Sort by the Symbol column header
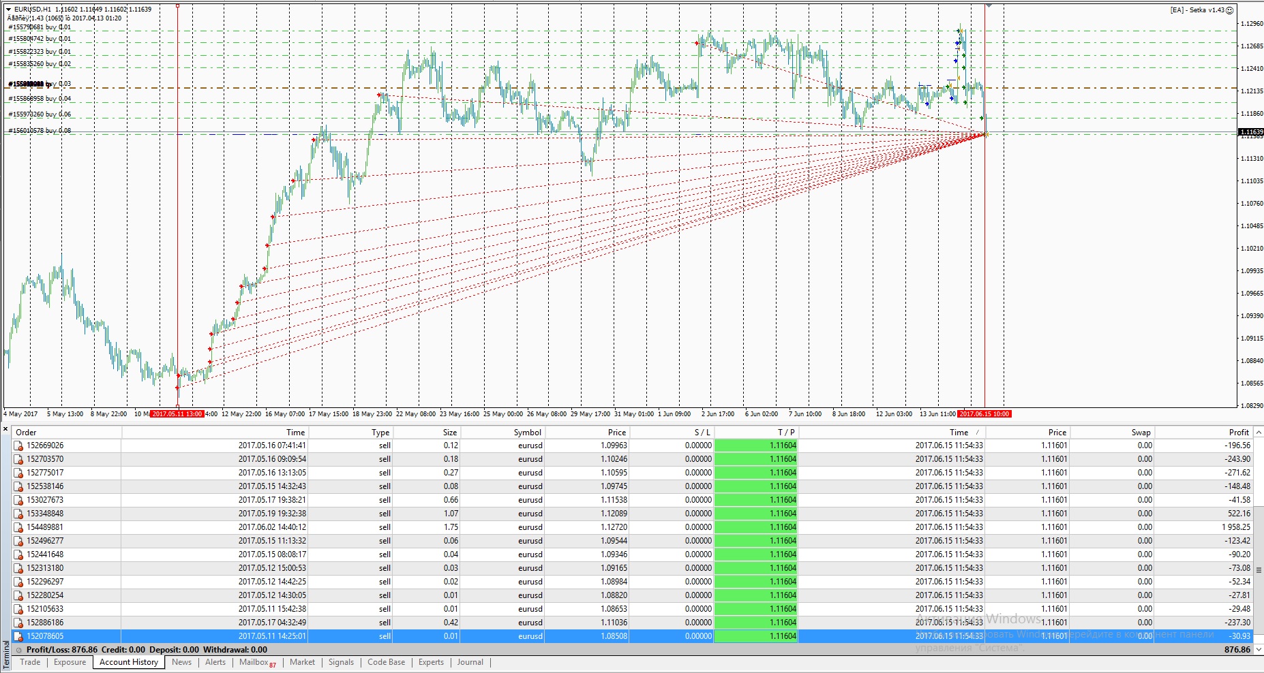Screen dimensions: 1264x673 (x=502, y=432)
